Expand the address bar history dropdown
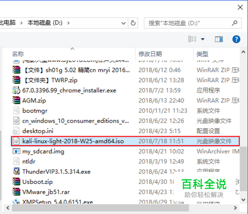248x214 pixels. coord(124,23)
